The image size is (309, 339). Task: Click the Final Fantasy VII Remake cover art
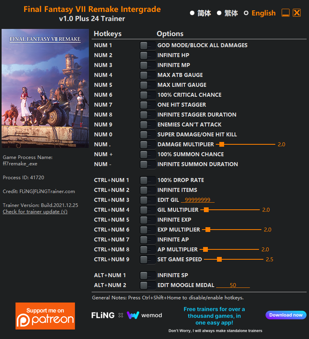point(45,88)
